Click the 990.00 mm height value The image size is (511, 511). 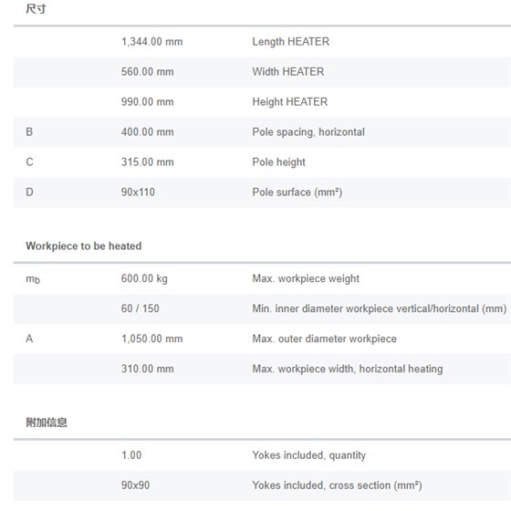coord(147,102)
